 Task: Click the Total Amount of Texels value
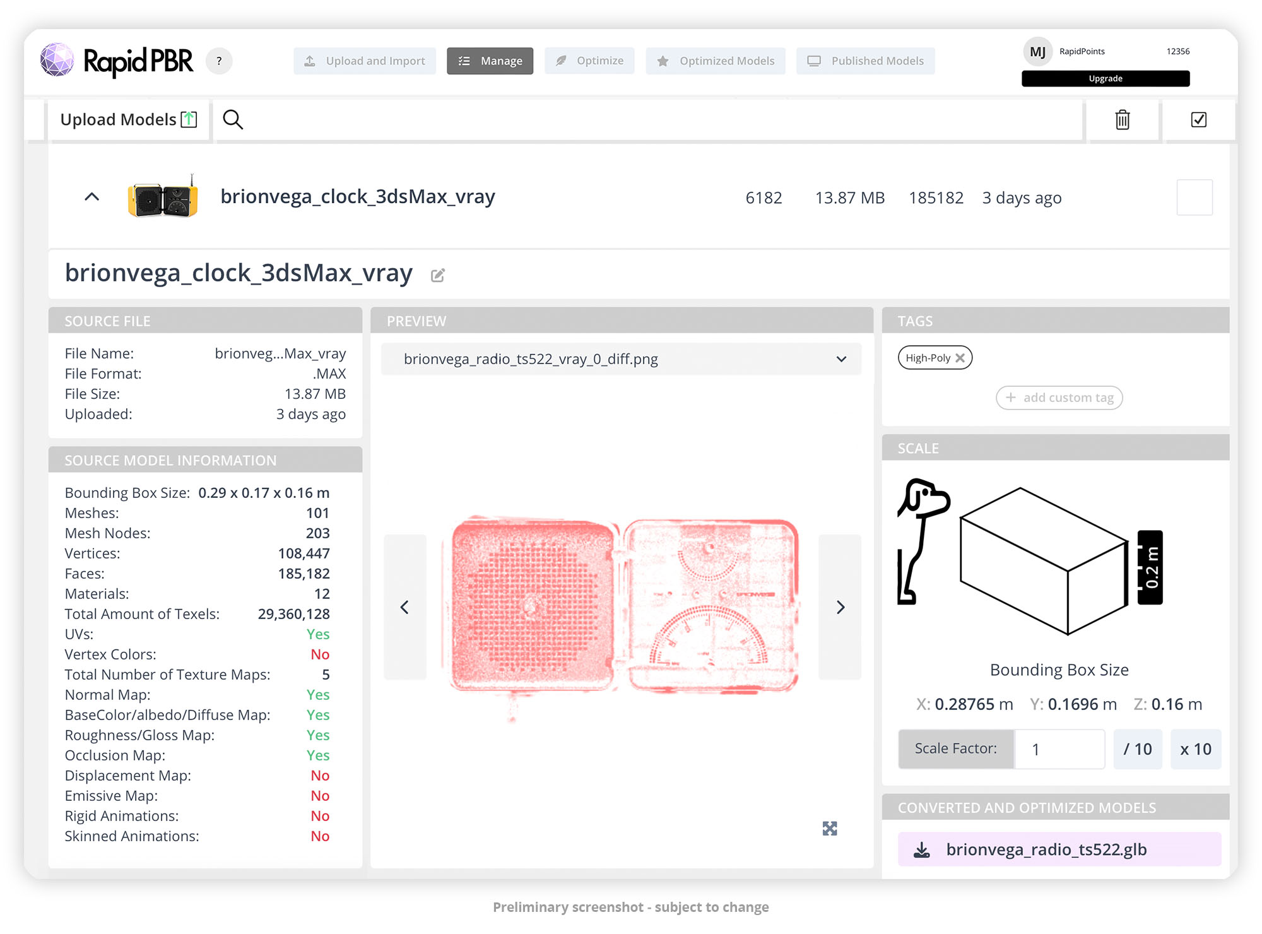click(x=294, y=614)
